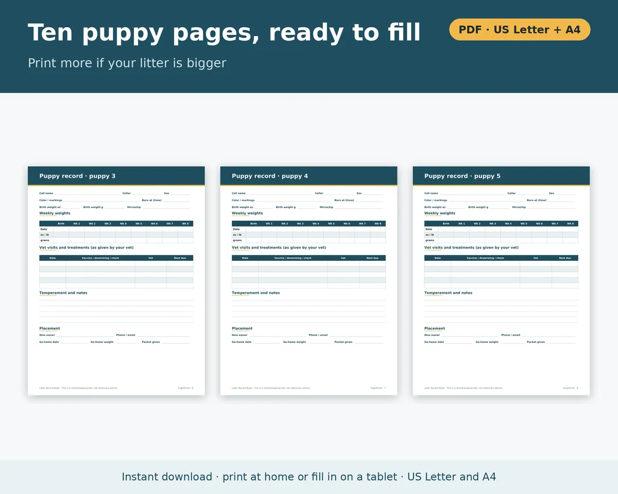
Task: Click the 'Vet' column header on puppy 4 page
Action: point(343,258)
